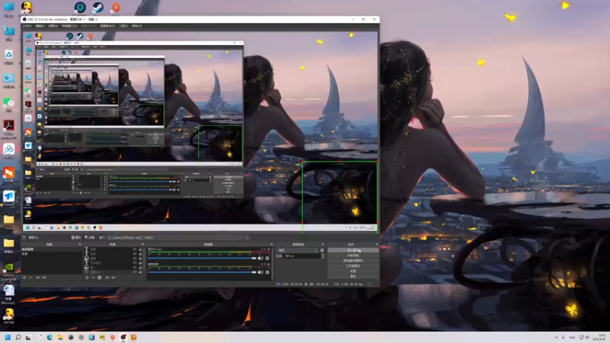This screenshot has width=610, height=343.
Task: Open the 场景集合(S) Scene Collection menu
Action: pos(108,26)
